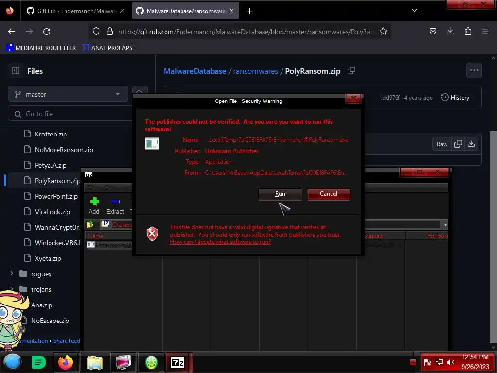The image size is (497, 373).
Task: Open Firefox extensions menu
Action: click(468, 31)
